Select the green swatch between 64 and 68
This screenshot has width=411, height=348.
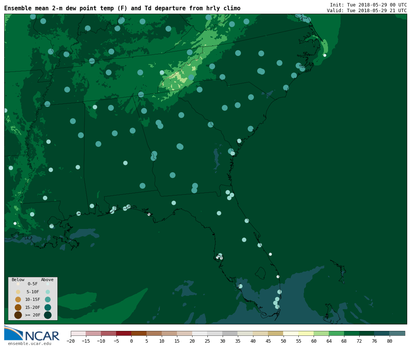tap(336, 334)
